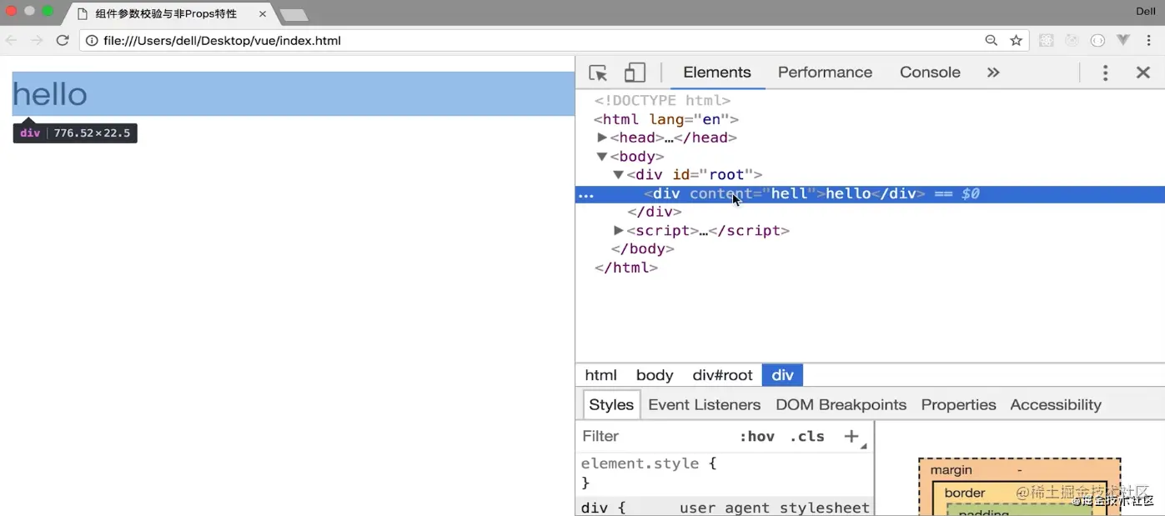
Task: Select the closing </div> tag line
Action: [x=655, y=212]
